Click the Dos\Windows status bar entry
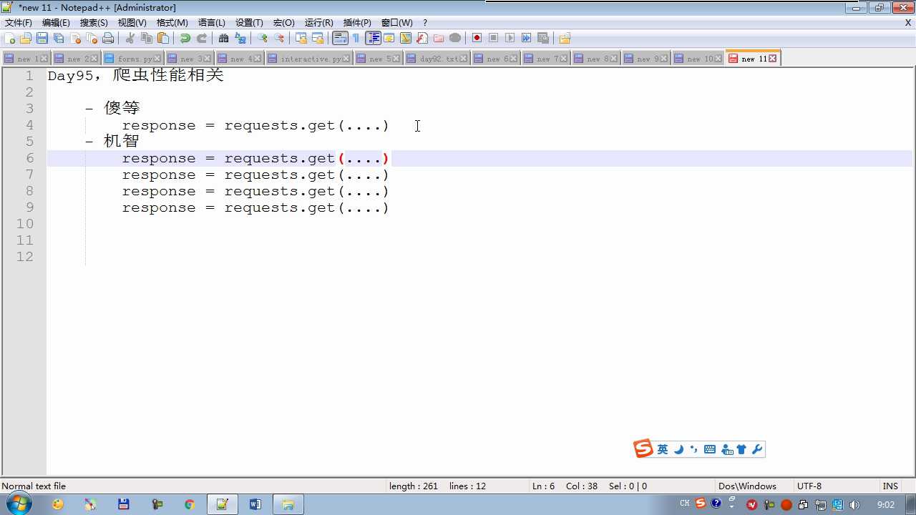This screenshot has width=916, height=515. (x=747, y=486)
